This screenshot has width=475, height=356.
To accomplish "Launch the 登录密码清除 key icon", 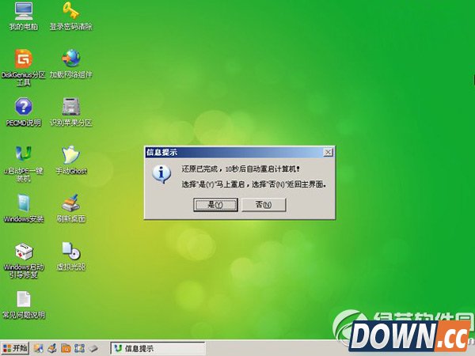I will coord(71,16).
